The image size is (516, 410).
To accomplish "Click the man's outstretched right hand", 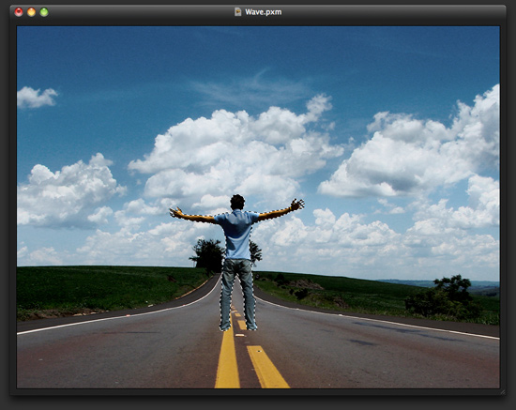I will pyautogui.click(x=297, y=205).
